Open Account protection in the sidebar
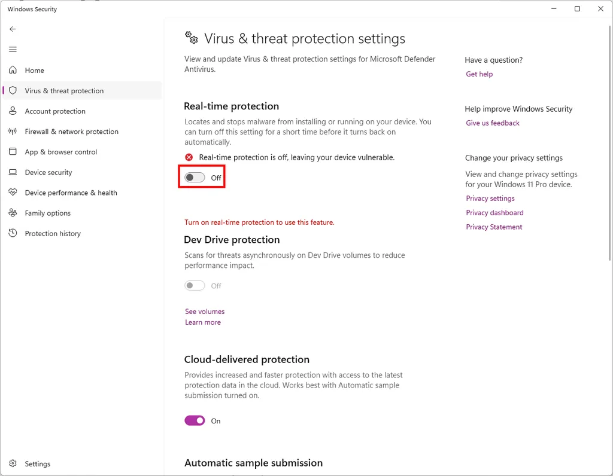This screenshot has height=476, width=613. [55, 111]
